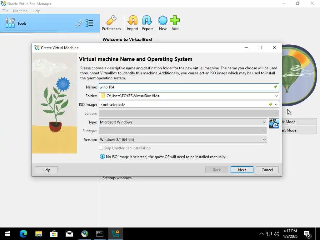Viewport: 320px width, 240px height.
Task: Open the disabled Subtype dropdown
Action: (183, 131)
